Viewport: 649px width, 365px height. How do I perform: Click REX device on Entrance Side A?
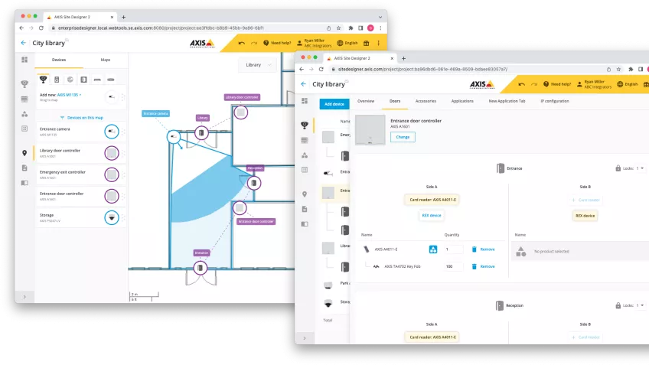click(432, 216)
